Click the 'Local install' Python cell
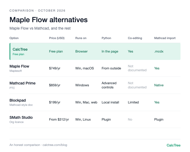The width and height of the screenshot is (190, 152). coord(110,102)
